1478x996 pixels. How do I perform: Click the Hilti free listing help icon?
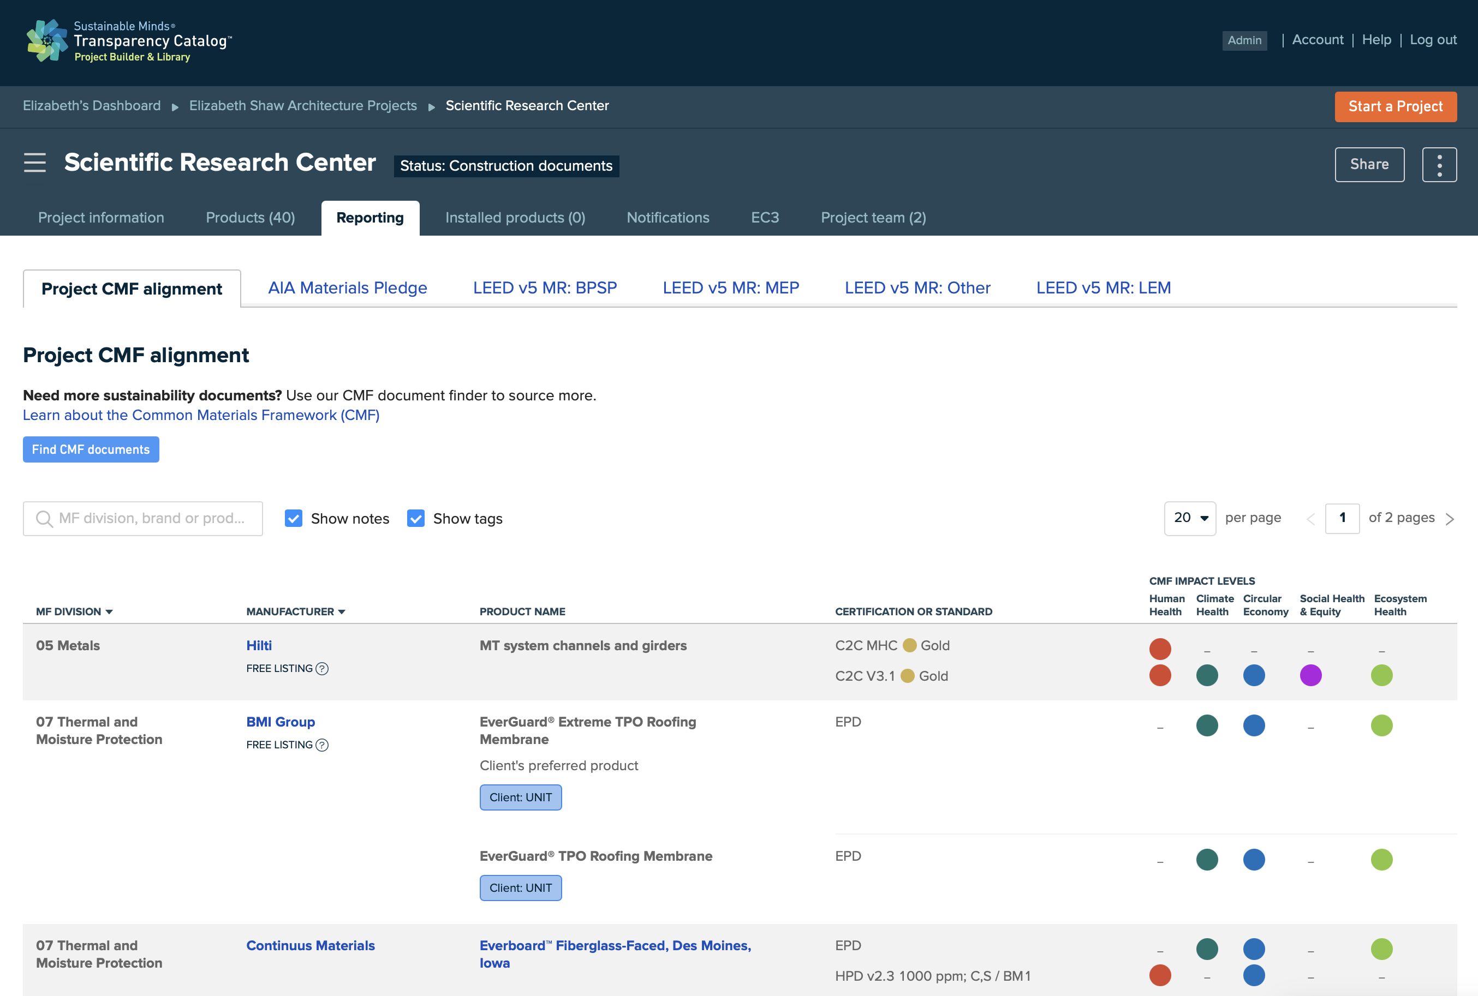coord(322,668)
